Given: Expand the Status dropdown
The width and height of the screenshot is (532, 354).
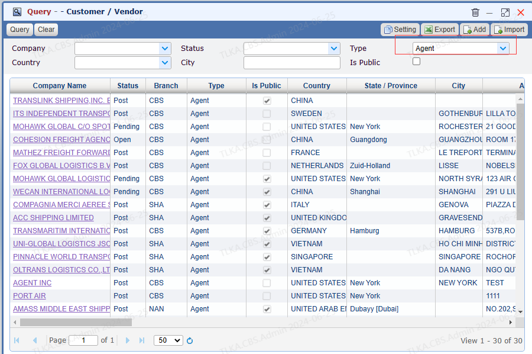Looking at the screenshot, I should [x=334, y=49].
